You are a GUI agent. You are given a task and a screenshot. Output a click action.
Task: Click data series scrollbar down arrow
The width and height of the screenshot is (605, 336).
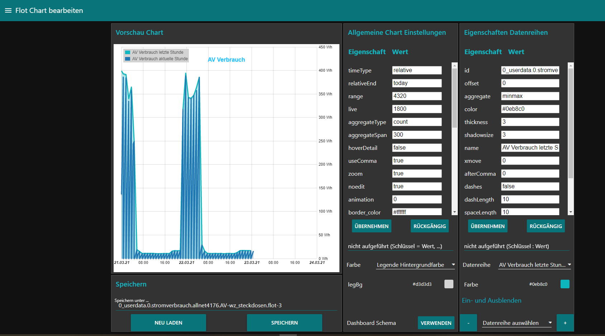571,212
